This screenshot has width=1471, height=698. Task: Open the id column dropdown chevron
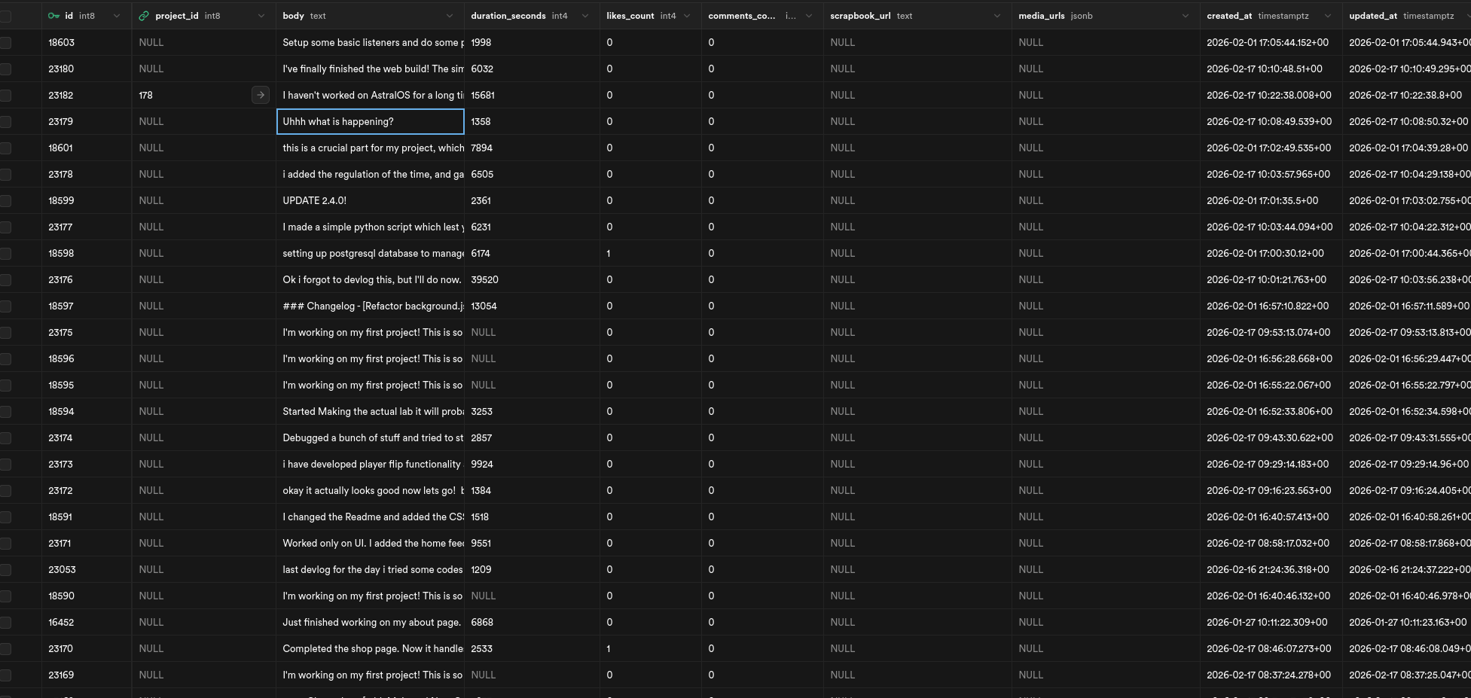coord(117,16)
